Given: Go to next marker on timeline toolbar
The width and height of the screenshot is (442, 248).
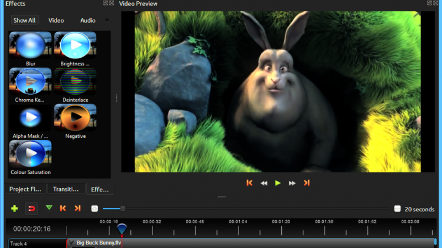Looking at the screenshot, I should pyautogui.click(x=78, y=208).
